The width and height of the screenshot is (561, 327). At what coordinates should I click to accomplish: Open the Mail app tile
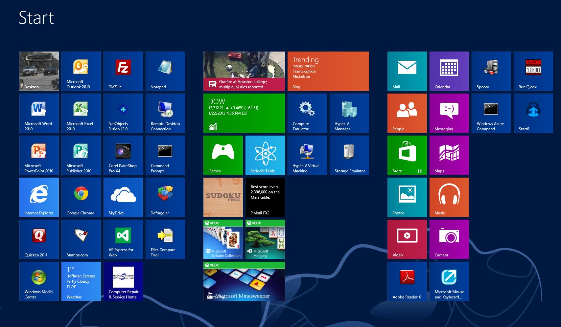tap(407, 71)
